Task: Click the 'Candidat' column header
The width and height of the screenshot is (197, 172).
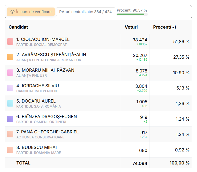Action: pos(18,27)
